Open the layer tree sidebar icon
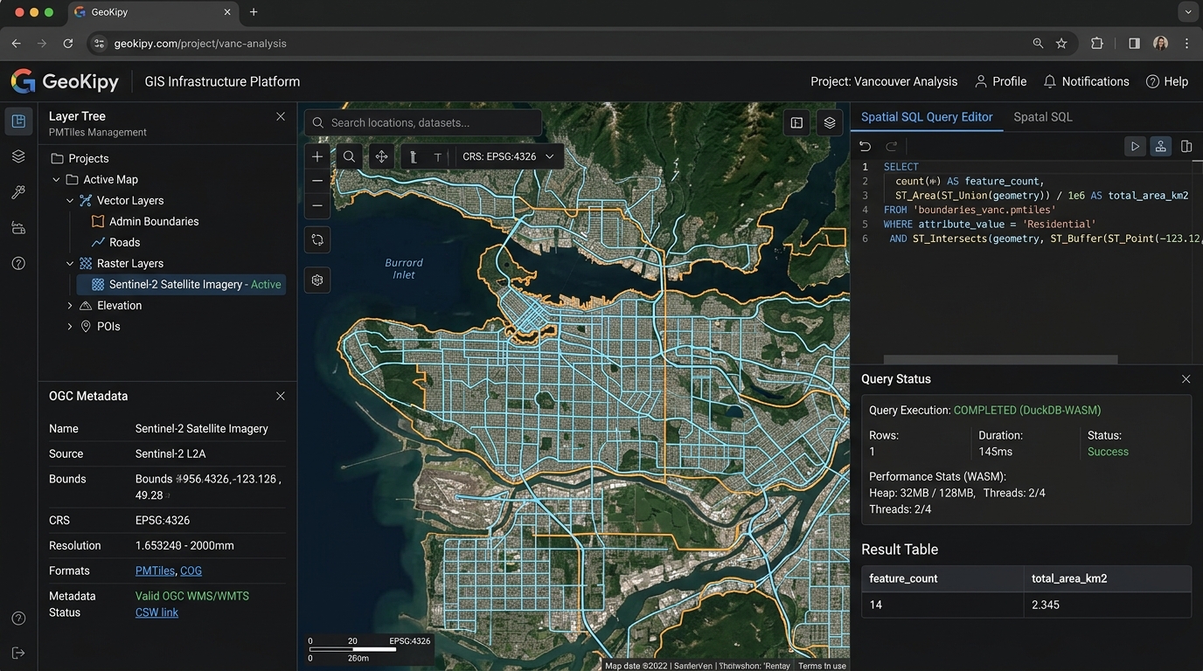Screen dimensions: 1203x671 pyautogui.click(x=18, y=121)
